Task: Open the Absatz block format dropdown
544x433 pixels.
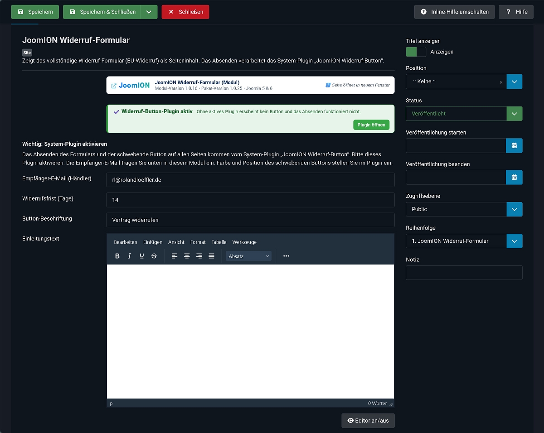Action: (x=249, y=256)
